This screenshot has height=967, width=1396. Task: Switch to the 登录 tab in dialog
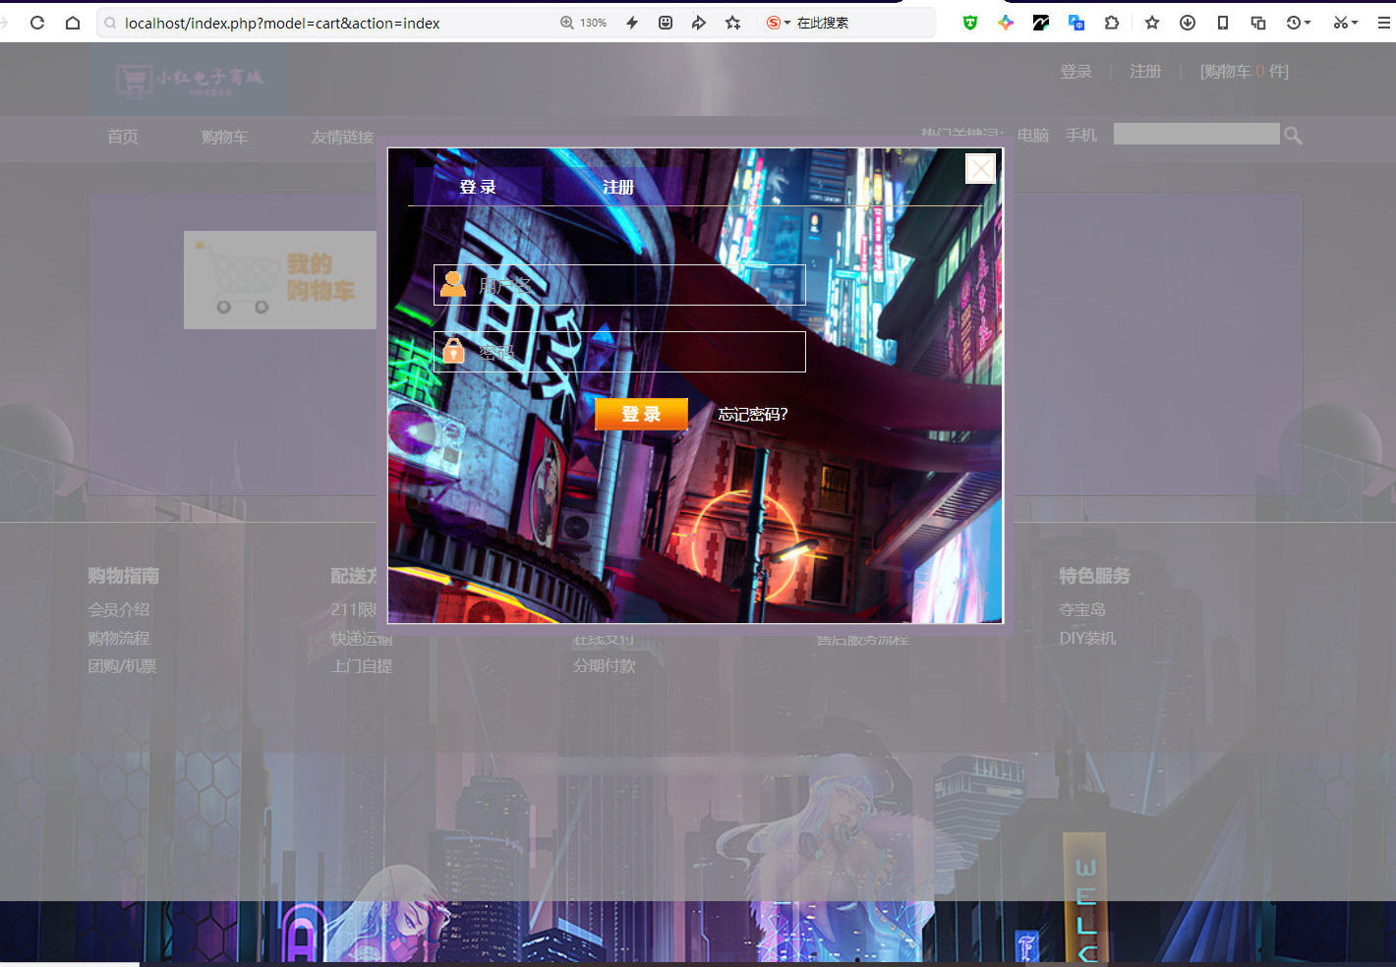tap(478, 187)
